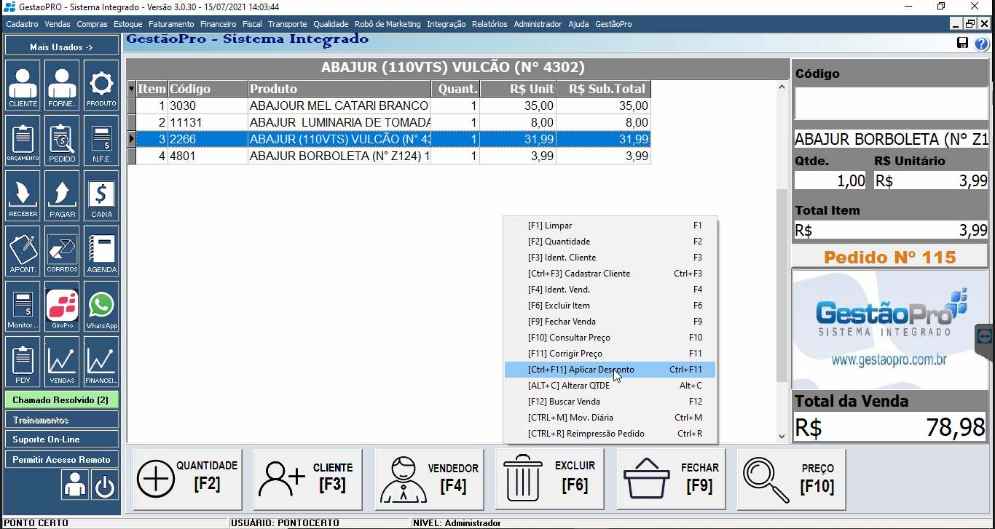Open the Faturamento menu
995x529 pixels.
(x=171, y=24)
